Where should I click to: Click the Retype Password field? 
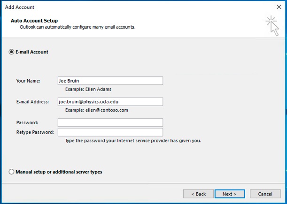110,132
